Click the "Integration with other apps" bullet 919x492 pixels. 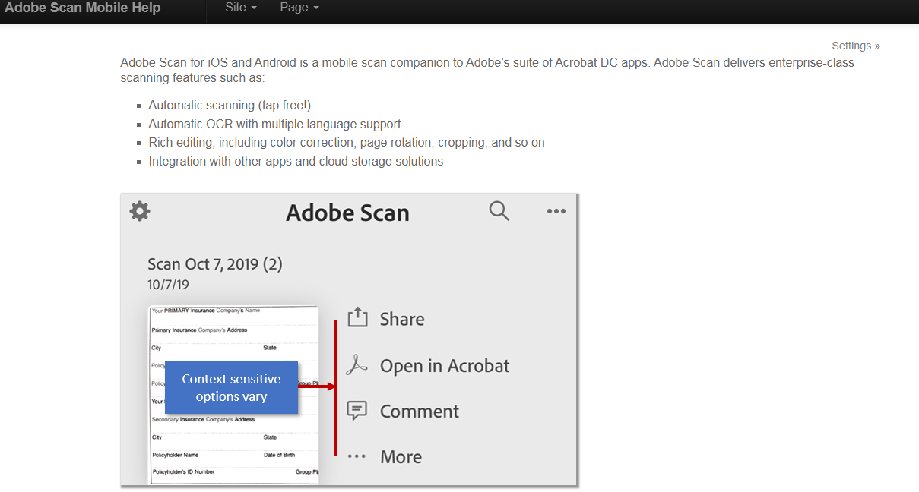[x=296, y=161]
